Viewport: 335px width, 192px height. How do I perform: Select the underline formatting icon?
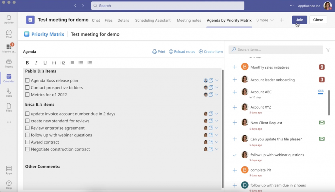pyautogui.click(x=44, y=63)
